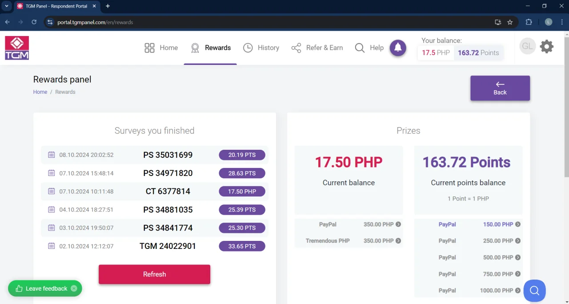Image resolution: width=569 pixels, height=304 pixels.
Task: Click survey ID PS 34971820
Action: (168, 173)
